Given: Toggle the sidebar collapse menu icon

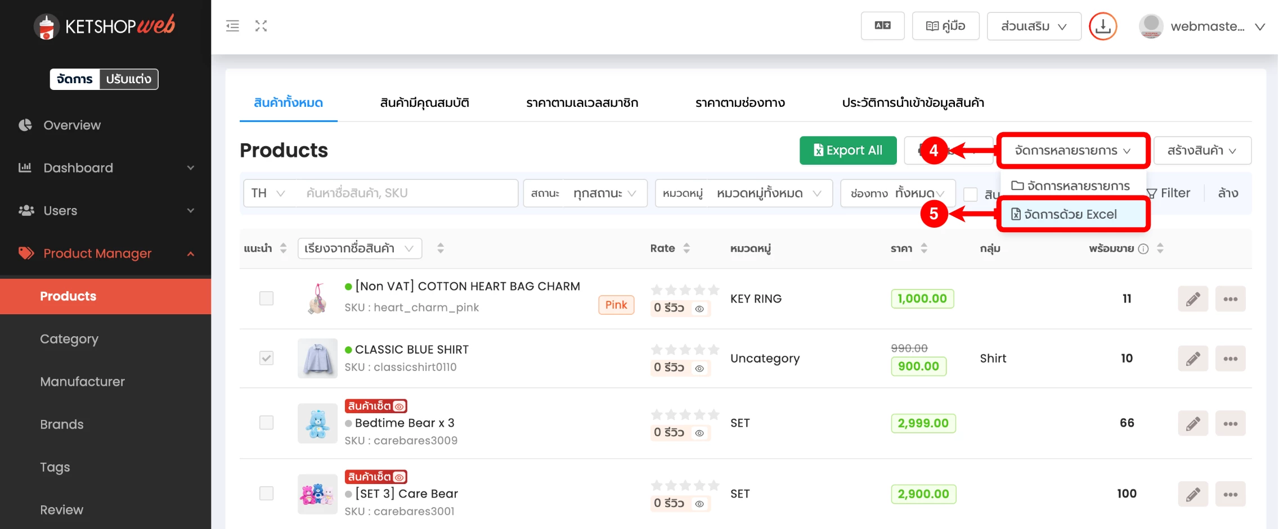Looking at the screenshot, I should pyautogui.click(x=232, y=26).
